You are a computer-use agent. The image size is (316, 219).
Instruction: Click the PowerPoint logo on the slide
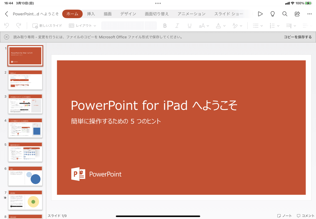point(96,174)
